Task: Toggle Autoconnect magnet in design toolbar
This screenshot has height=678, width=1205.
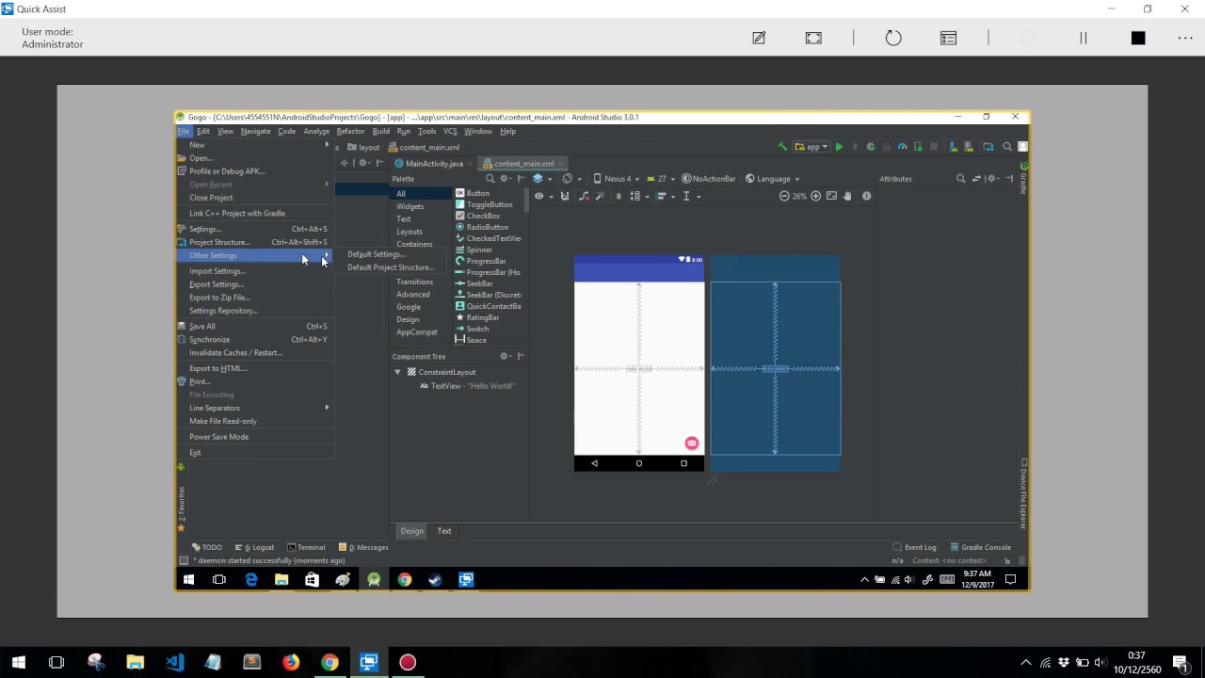Action: [565, 196]
